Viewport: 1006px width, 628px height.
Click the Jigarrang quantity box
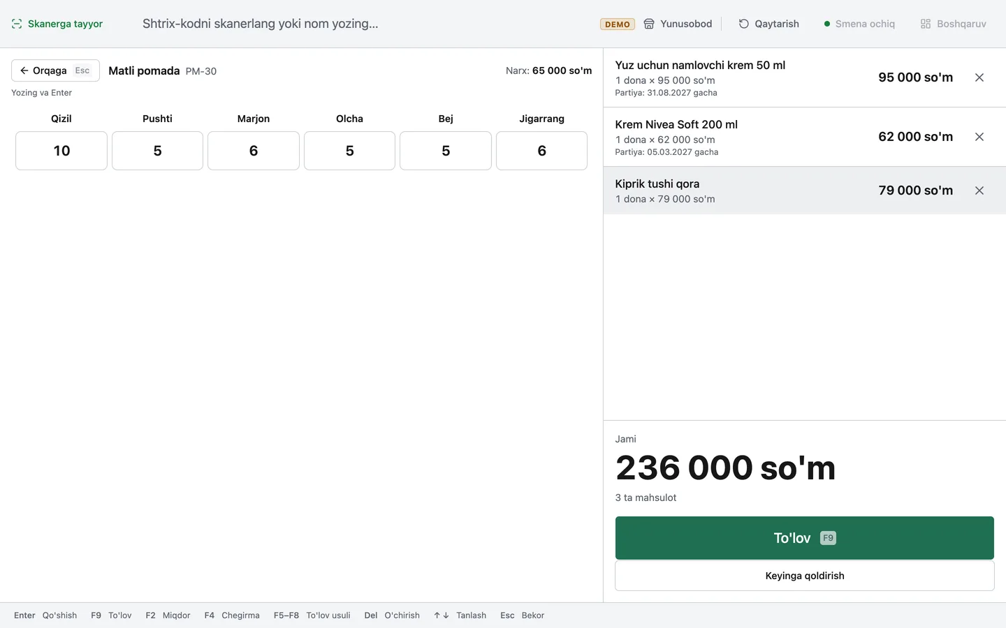click(541, 151)
